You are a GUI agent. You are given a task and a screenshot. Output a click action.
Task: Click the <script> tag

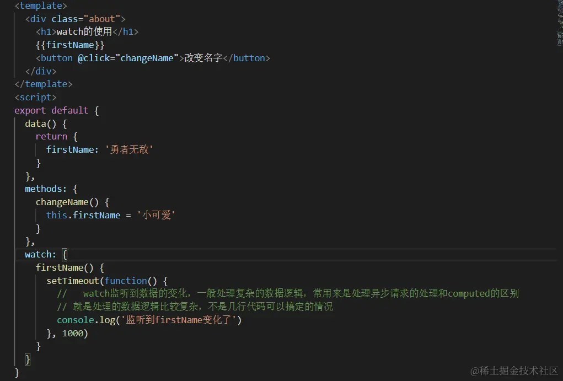point(35,97)
